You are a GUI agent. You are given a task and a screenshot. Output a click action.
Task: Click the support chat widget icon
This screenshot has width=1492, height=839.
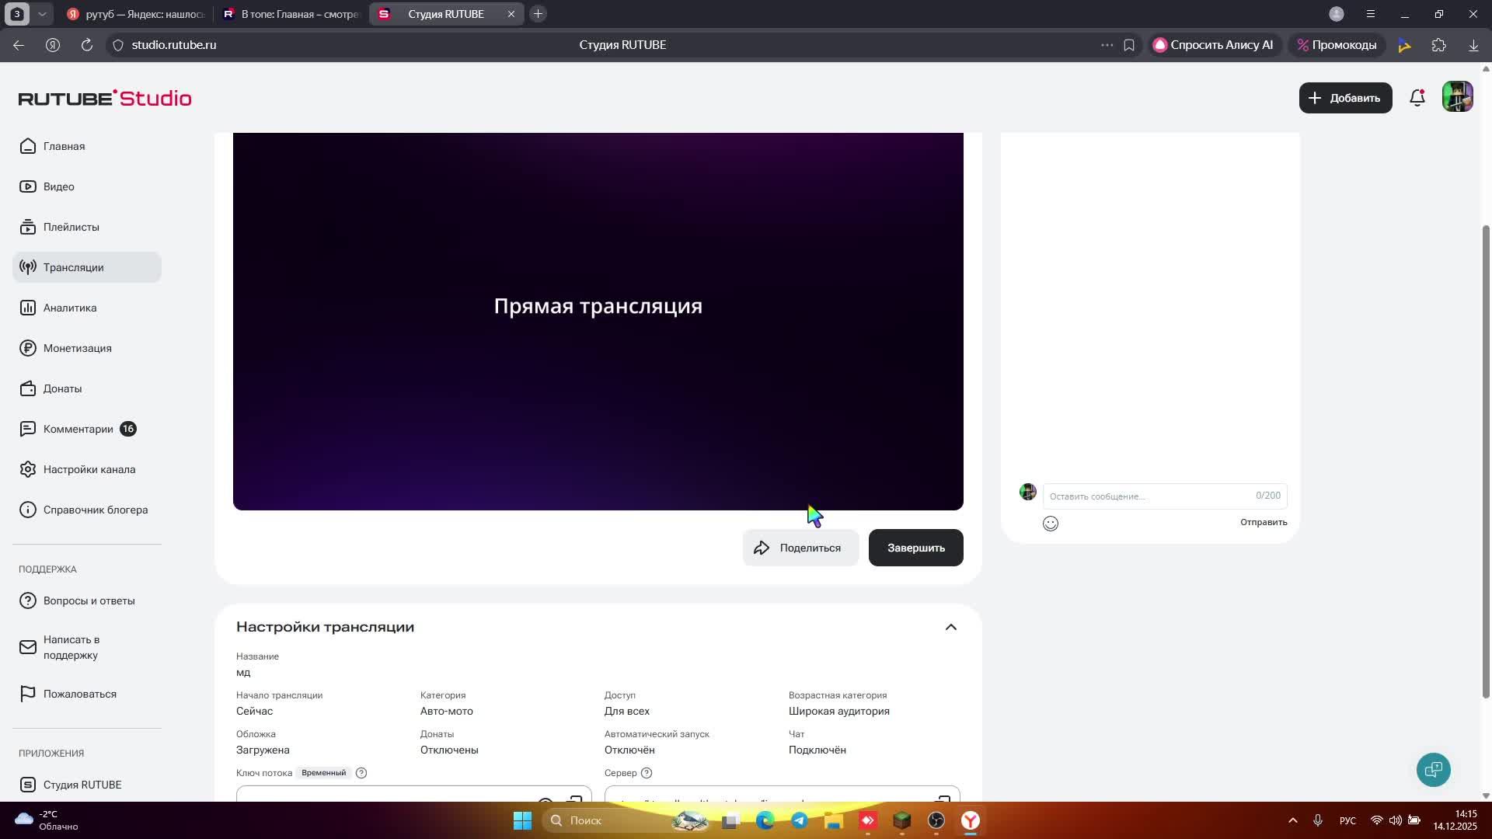click(1433, 770)
